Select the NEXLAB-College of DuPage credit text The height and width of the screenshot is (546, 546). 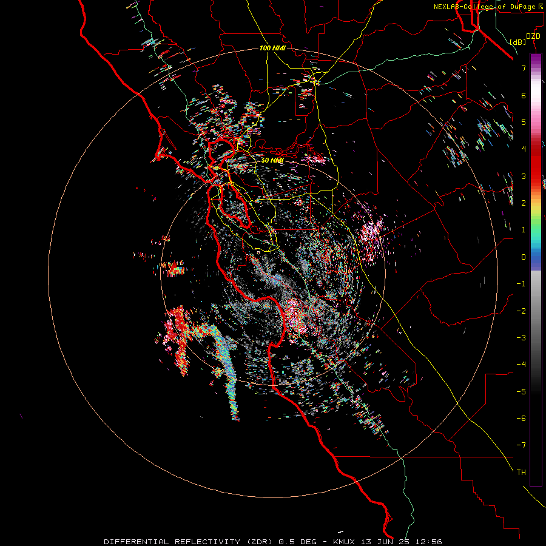488,7
